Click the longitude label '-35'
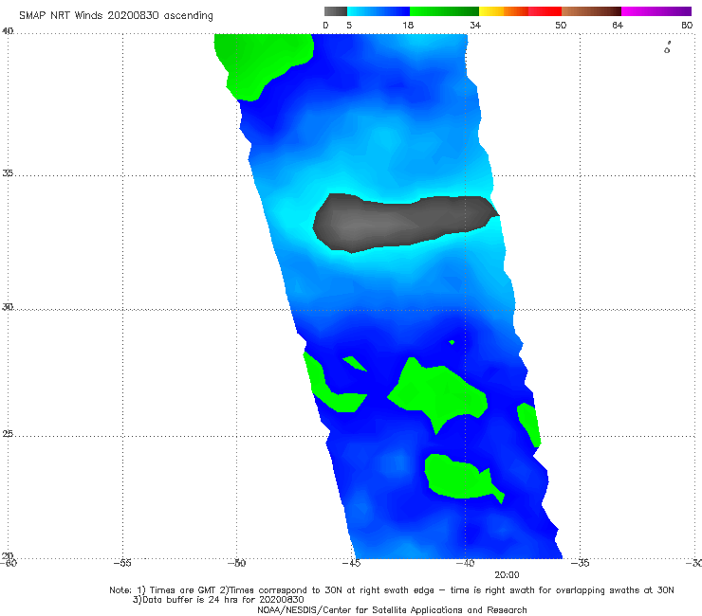Image resolution: width=702 pixels, height=616 pixels. (x=580, y=563)
